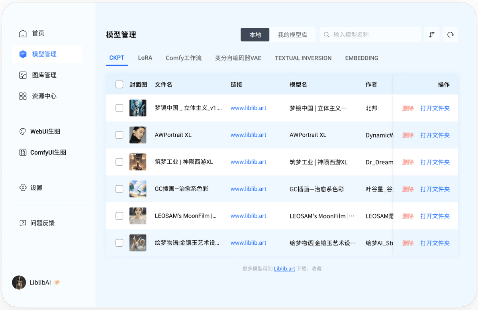The height and width of the screenshot is (310, 478).
Task: Click the refresh icon button
Action: click(x=451, y=35)
